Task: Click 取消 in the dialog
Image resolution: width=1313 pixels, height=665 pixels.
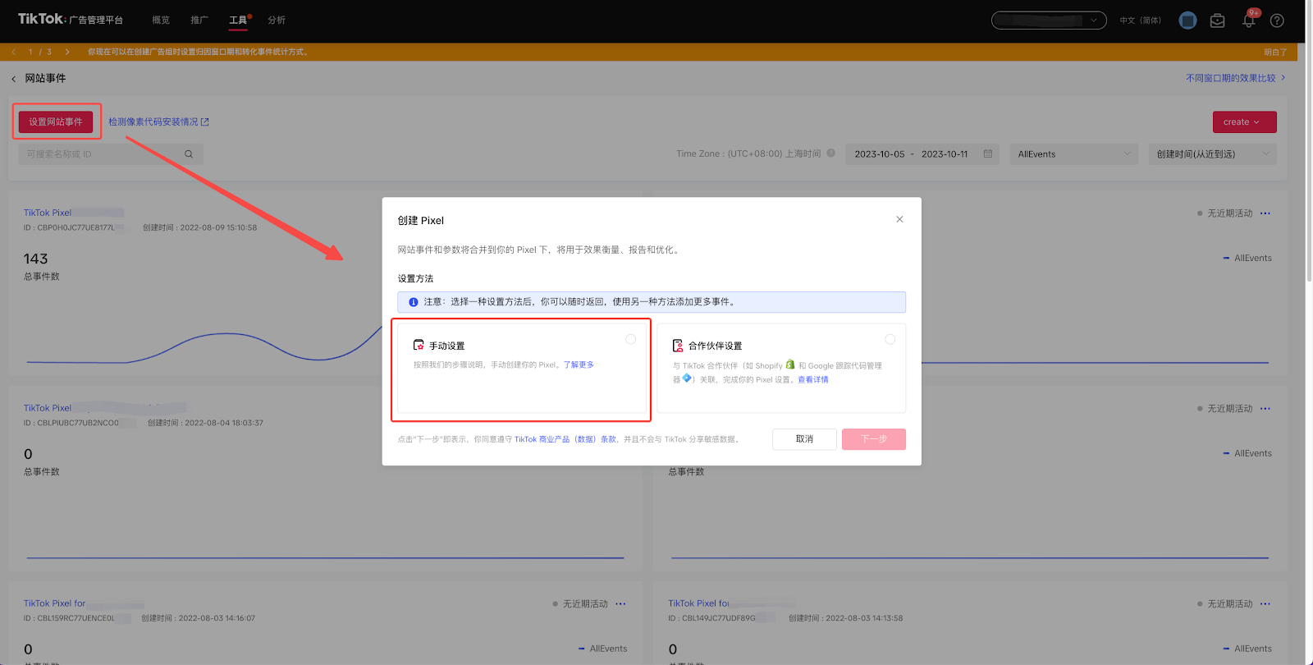Action: [804, 439]
